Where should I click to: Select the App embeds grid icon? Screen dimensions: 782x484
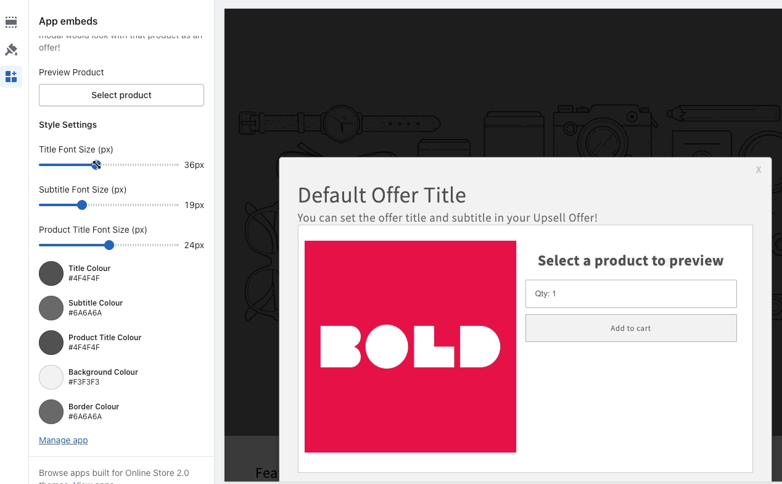tap(11, 76)
